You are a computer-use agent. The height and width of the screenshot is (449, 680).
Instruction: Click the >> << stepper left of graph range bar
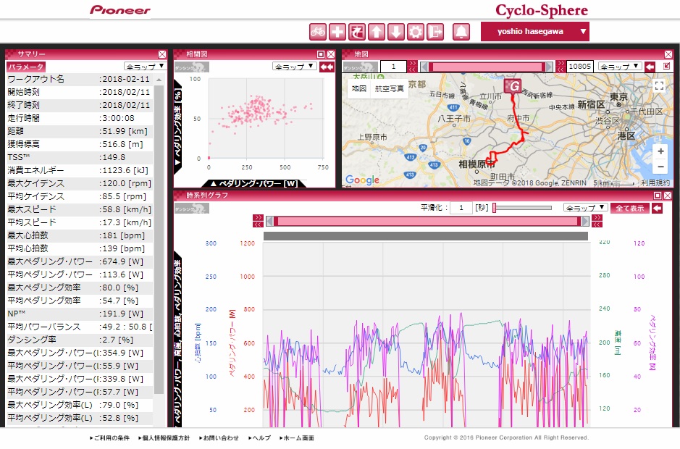[x=258, y=221]
